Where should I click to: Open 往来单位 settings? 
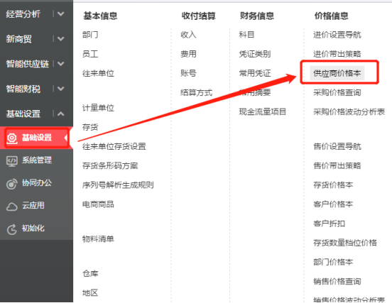click(98, 73)
